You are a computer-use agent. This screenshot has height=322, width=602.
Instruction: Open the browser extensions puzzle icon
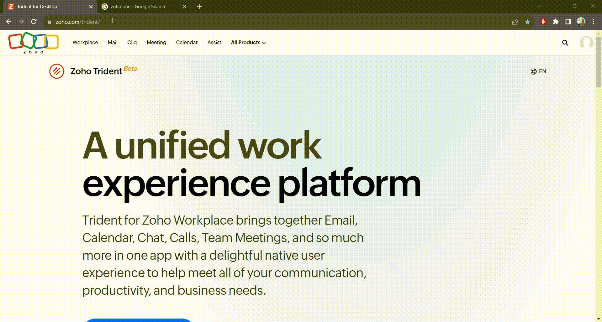click(556, 22)
